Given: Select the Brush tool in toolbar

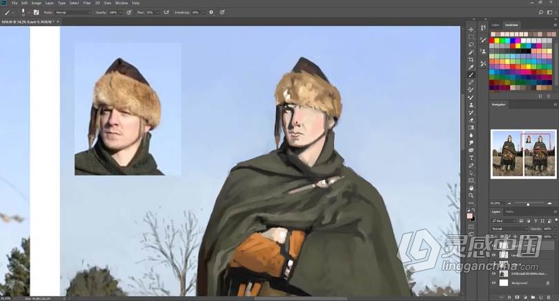Looking at the screenshot, I should (471, 74).
